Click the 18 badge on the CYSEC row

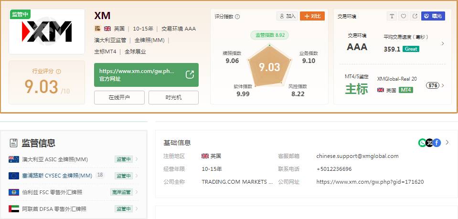click(100, 175)
